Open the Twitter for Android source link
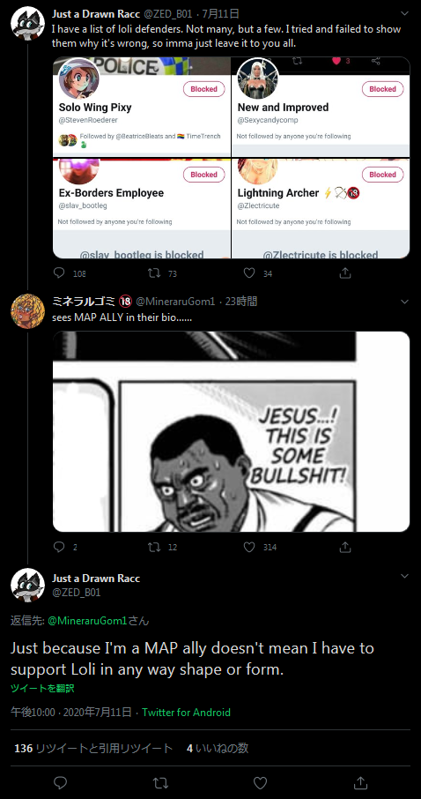 [x=186, y=713]
